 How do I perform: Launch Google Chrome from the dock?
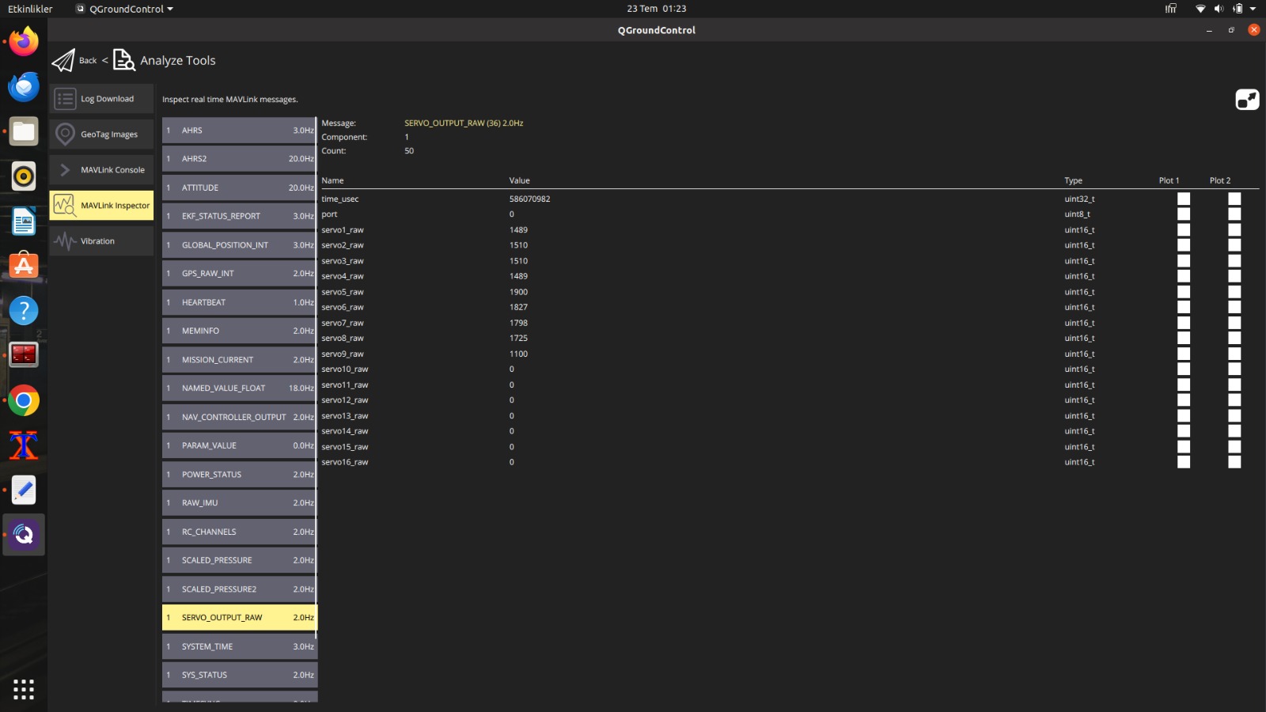pos(24,401)
